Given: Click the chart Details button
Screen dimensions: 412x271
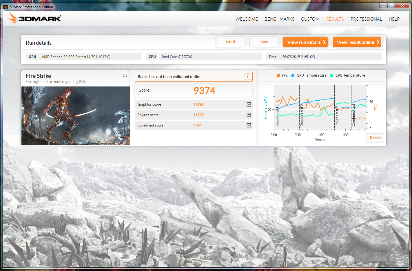Looking at the screenshot, I should pyautogui.click(x=375, y=138).
